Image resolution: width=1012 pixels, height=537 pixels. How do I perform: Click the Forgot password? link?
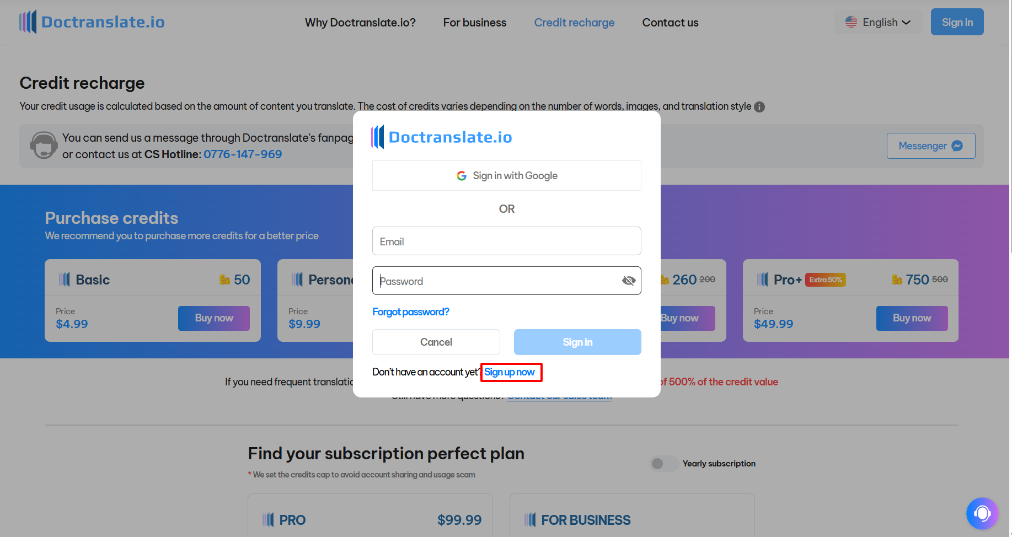point(410,312)
